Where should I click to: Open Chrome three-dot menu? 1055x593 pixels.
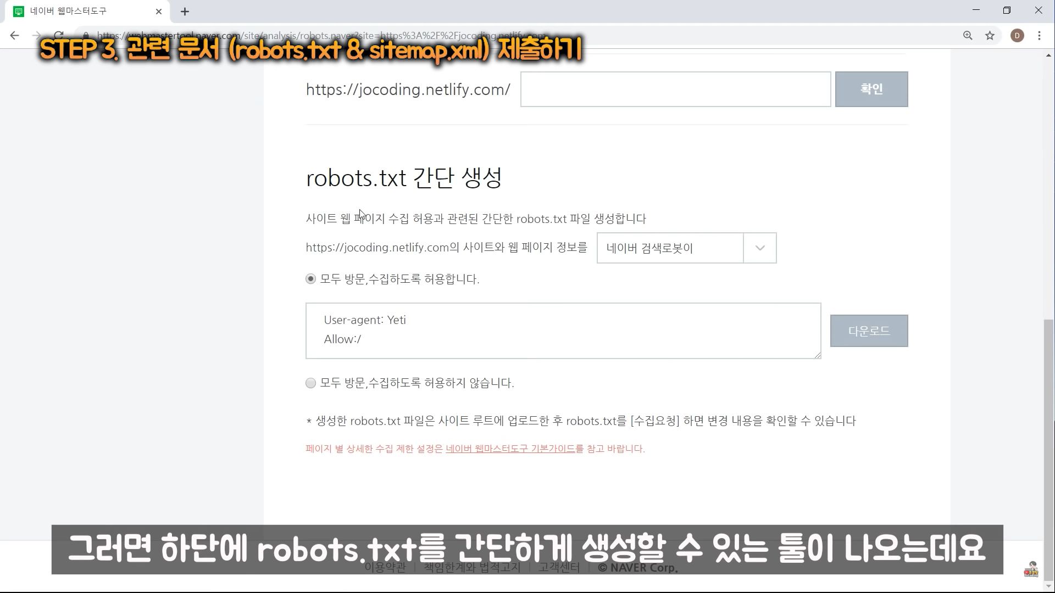coord(1039,36)
